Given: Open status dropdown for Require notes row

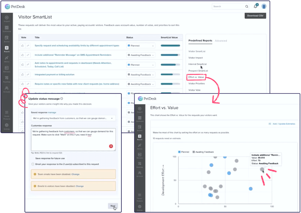Looking at the screenshot, I should 141,84.
